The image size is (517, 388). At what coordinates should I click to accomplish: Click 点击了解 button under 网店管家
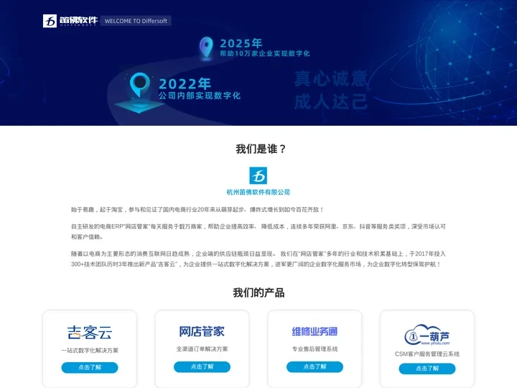(202, 366)
